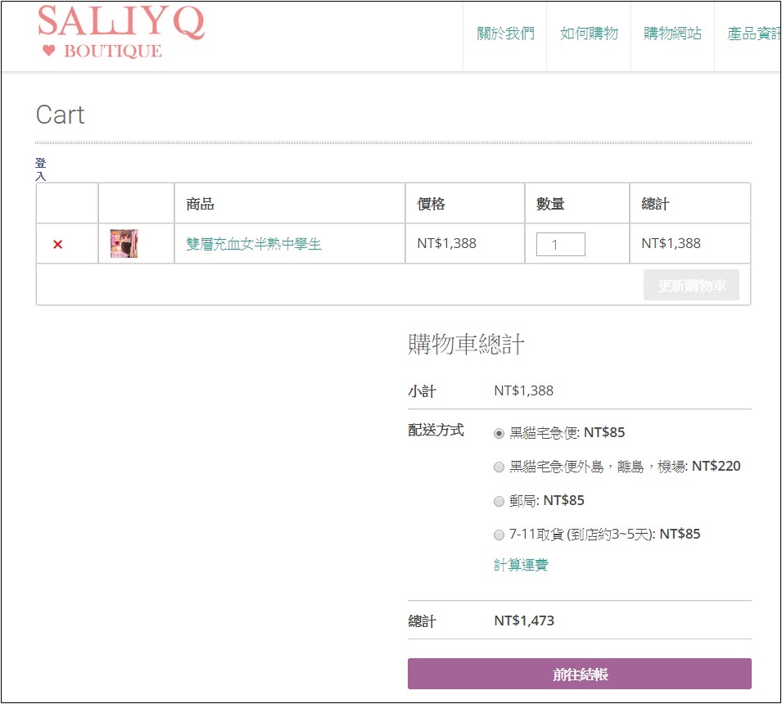Open the 關於我們 menu item
Screen dimensions: 782x704
pos(505,34)
